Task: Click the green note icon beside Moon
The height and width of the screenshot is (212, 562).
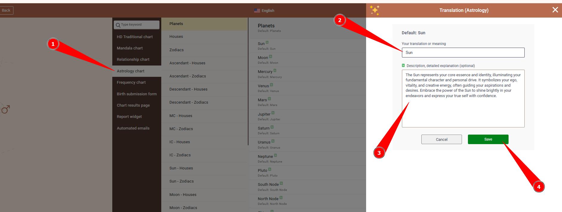Action: click(x=271, y=56)
